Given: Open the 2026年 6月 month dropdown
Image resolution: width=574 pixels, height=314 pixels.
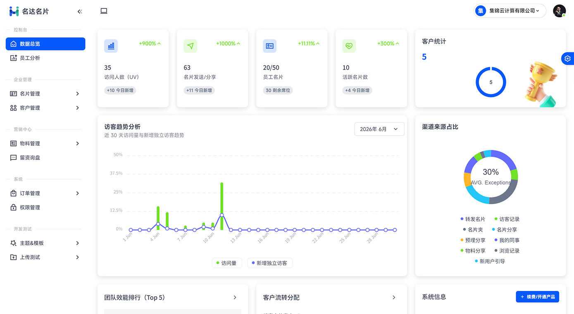Looking at the screenshot, I should click(x=379, y=129).
